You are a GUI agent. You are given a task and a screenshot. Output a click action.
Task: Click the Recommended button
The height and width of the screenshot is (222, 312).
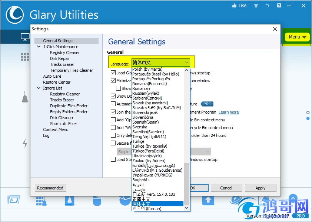50,188
